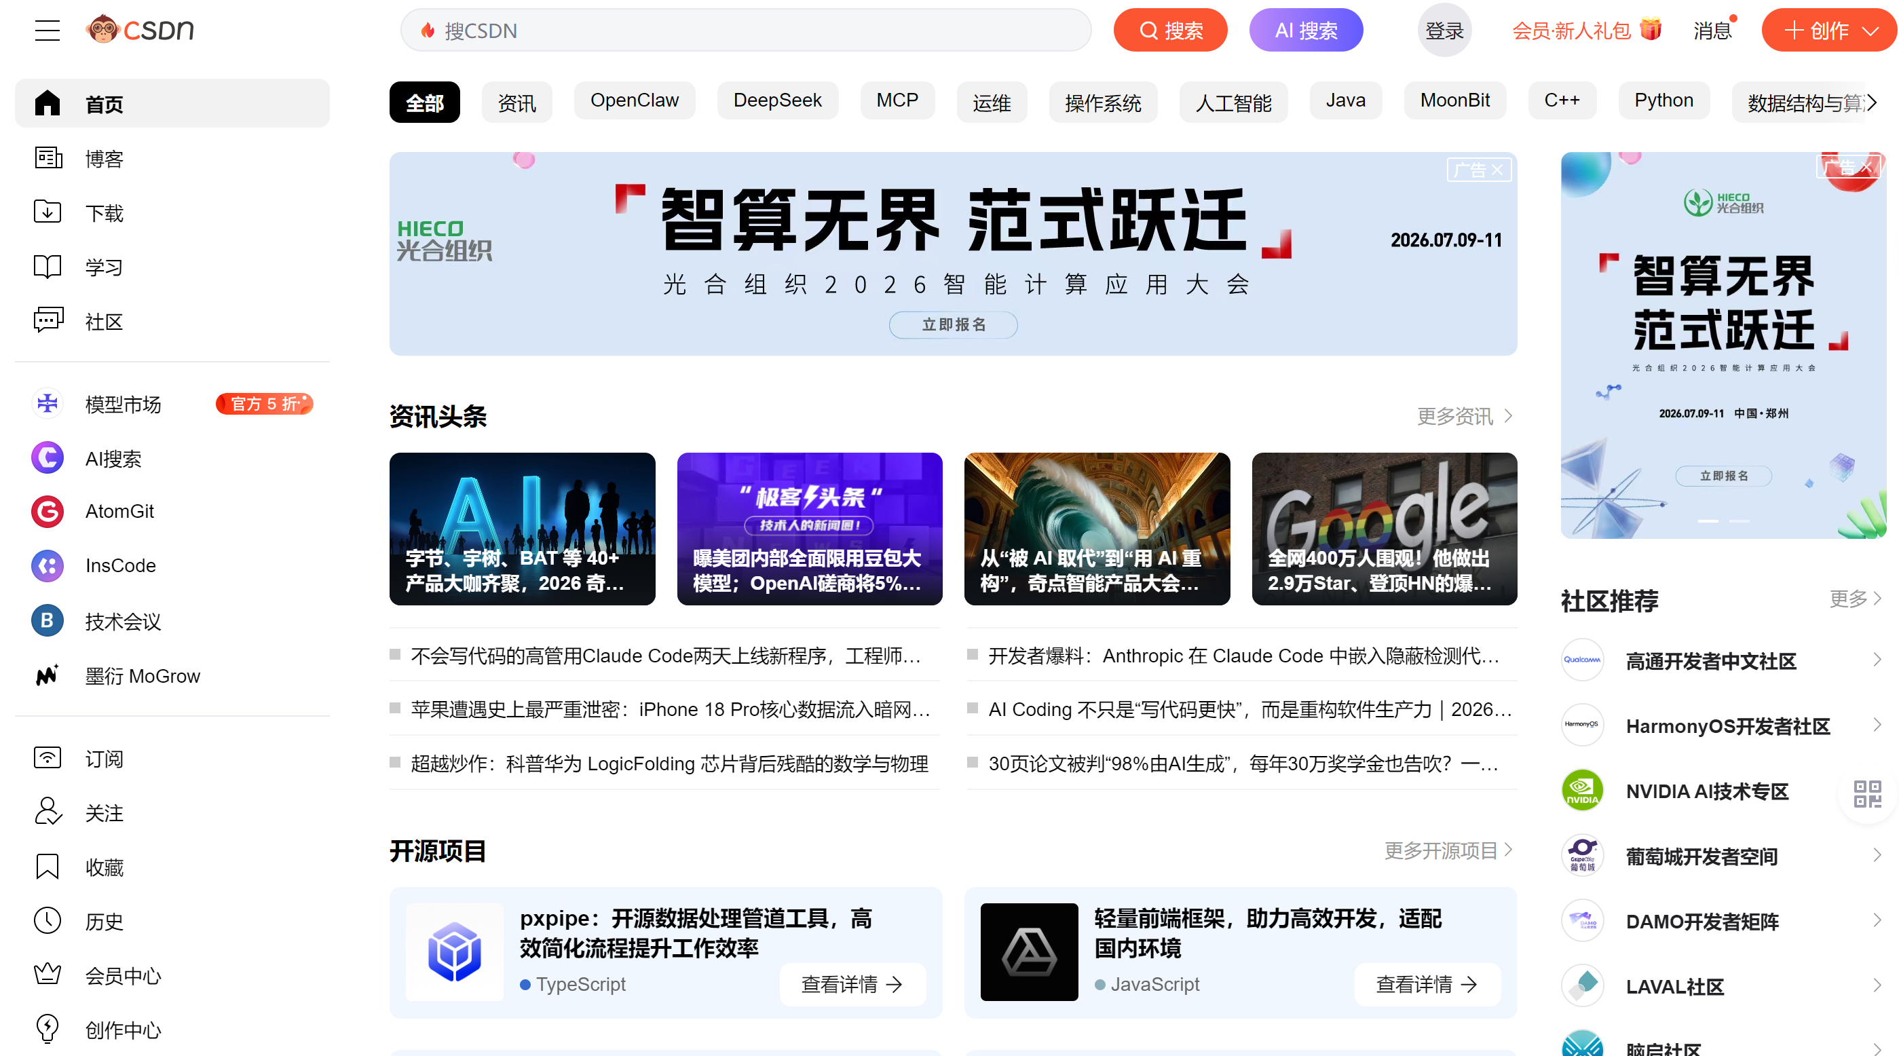This screenshot has width=1899, height=1056.
Task: Open AI 字节、宇树、BAT news thumbnail
Action: click(522, 529)
